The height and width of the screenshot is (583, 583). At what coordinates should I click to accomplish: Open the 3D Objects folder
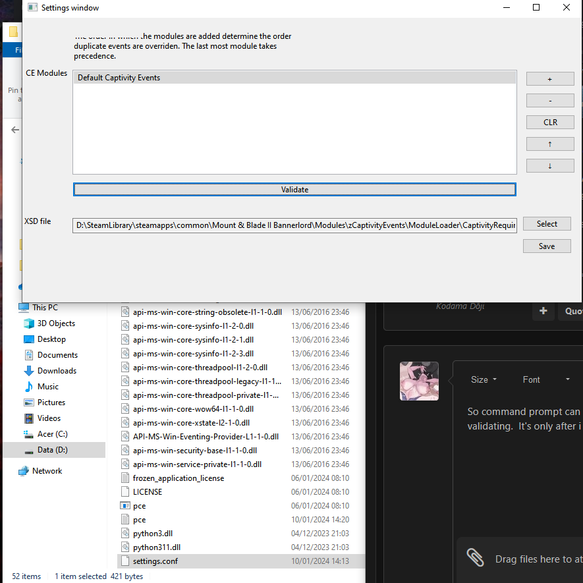click(56, 323)
